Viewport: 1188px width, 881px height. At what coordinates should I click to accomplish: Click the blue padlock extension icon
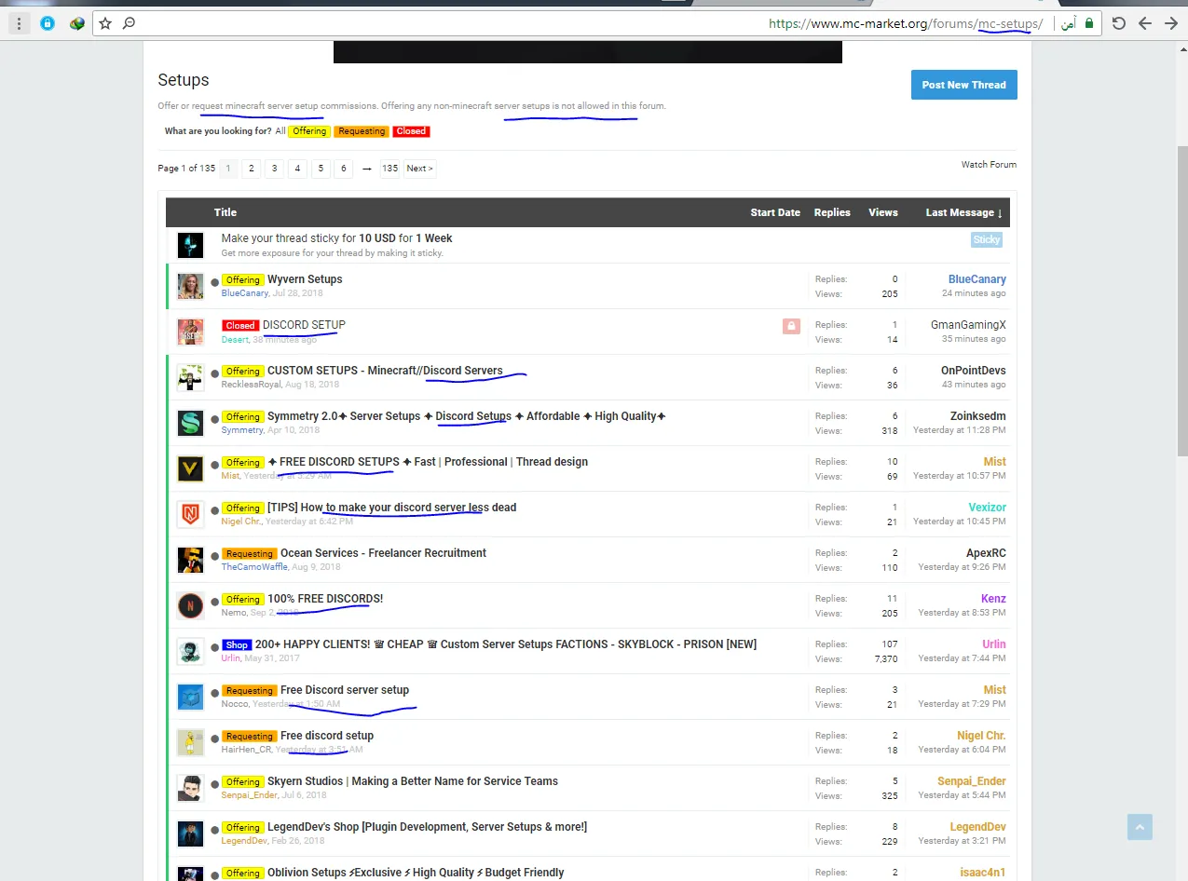47,23
